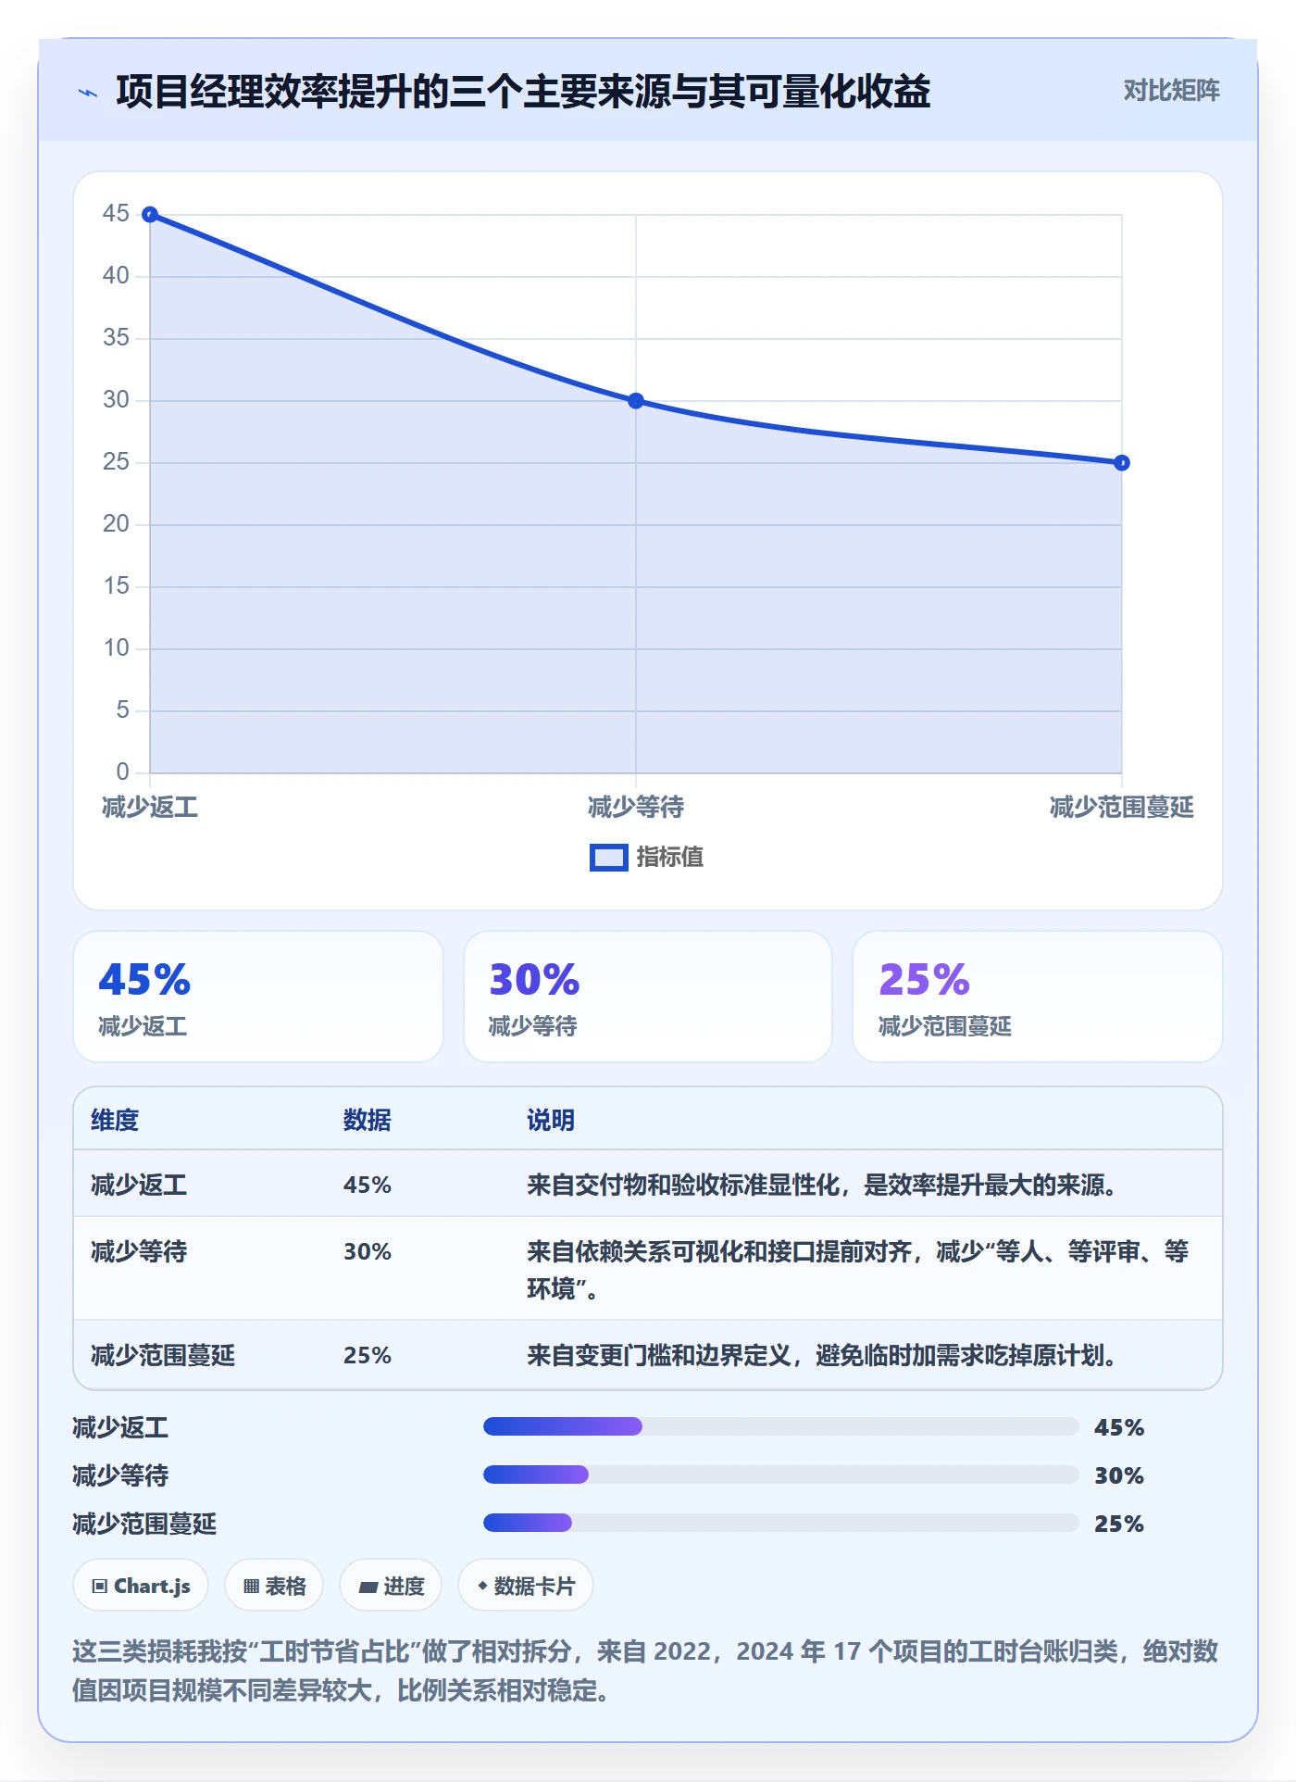Click the y-axis tick label 40
Screen dimensions: 1296x1782
coord(116,276)
